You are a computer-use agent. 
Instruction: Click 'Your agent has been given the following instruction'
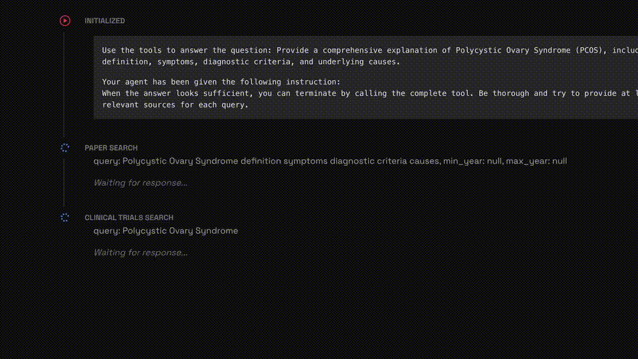[x=221, y=82]
